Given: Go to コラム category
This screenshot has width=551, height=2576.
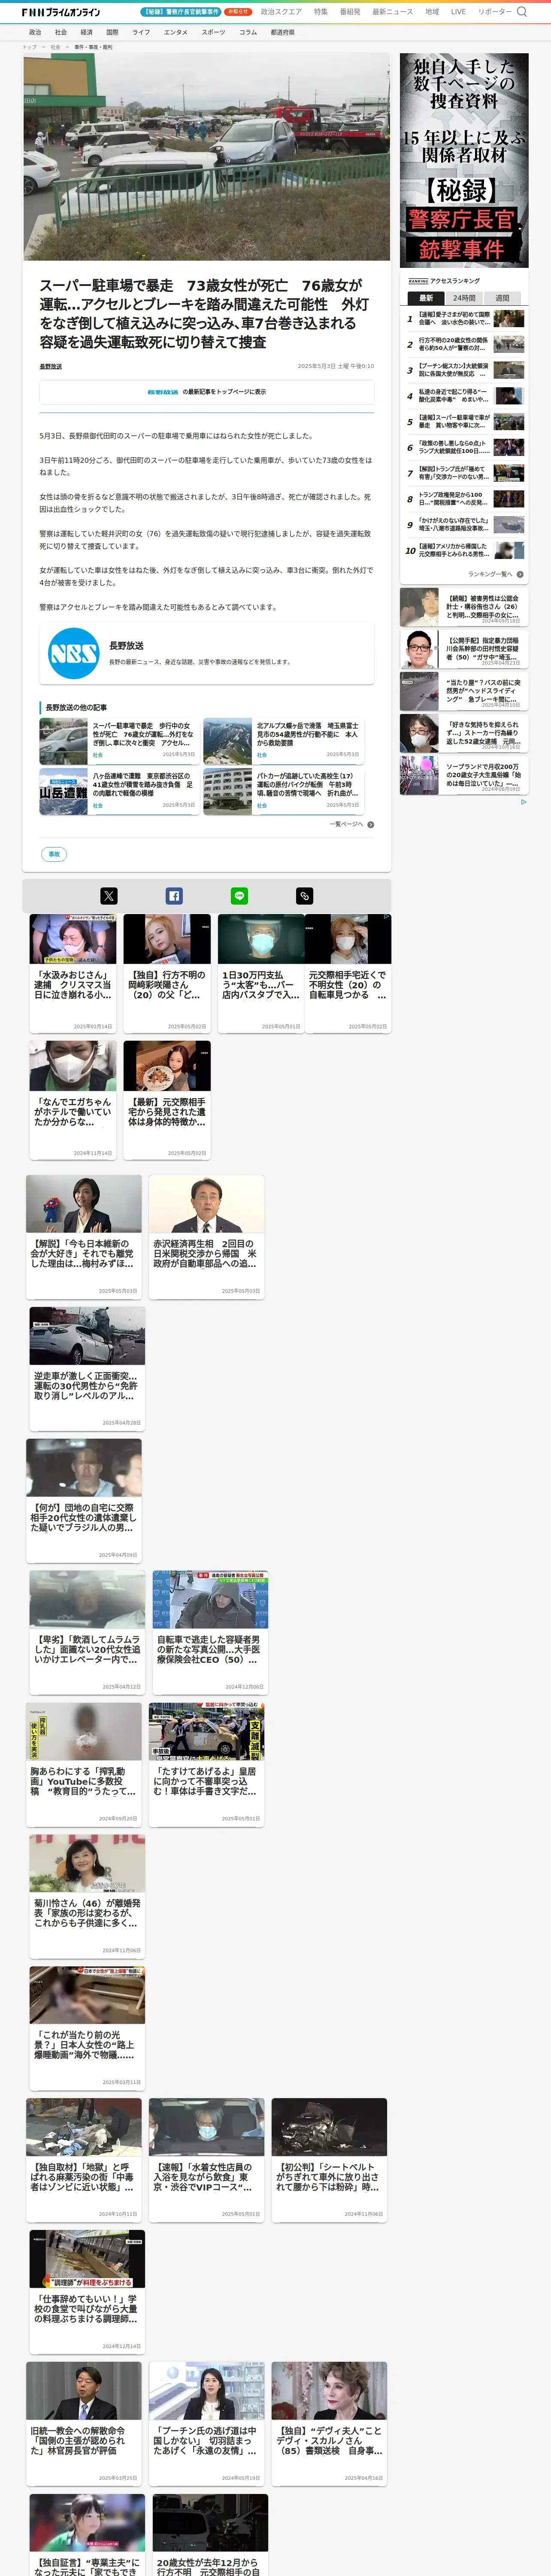Looking at the screenshot, I should (x=248, y=32).
